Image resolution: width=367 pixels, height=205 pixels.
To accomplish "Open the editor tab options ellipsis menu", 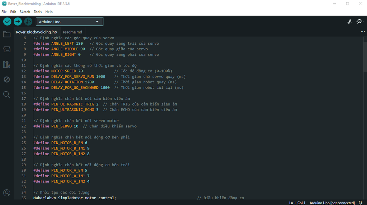I will (x=363, y=31).
